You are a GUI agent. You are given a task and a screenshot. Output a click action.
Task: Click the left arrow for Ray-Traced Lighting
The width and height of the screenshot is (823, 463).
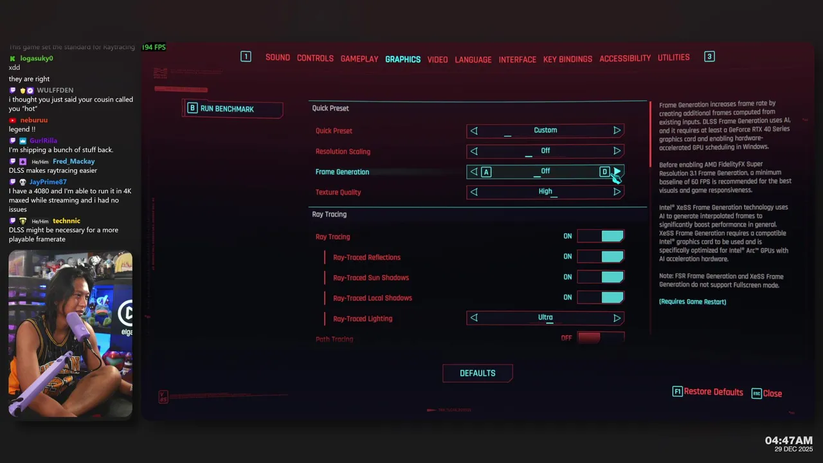pos(474,318)
